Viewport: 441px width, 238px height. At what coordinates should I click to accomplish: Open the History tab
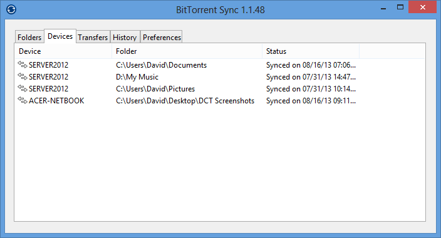[x=125, y=37]
